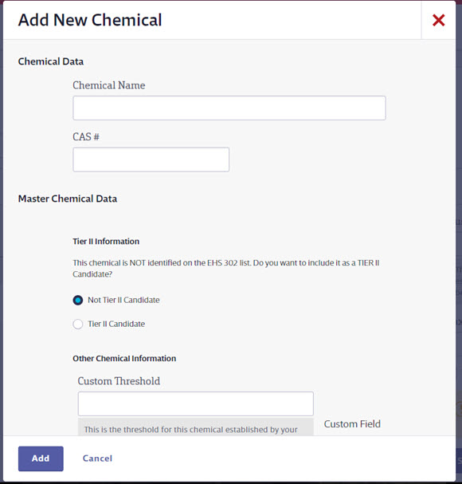Click the Tier II Information subheading
Image resolution: width=462 pixels, height=484 pixels.
click(x=106, y=242)
